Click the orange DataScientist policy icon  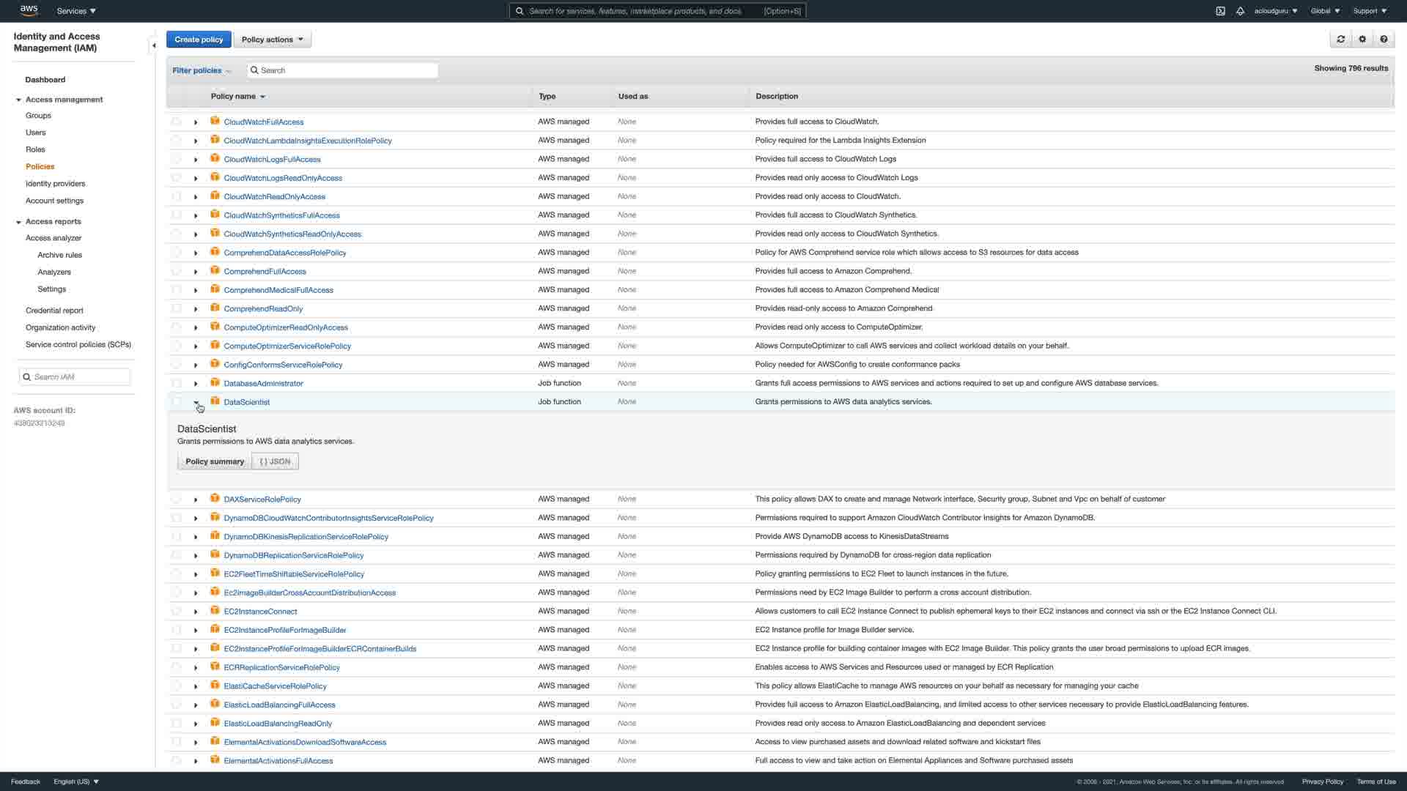(215, 401)
